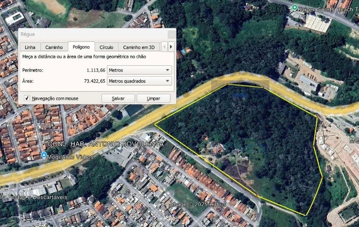Switch to the Caminho tab

click(54, 47)
